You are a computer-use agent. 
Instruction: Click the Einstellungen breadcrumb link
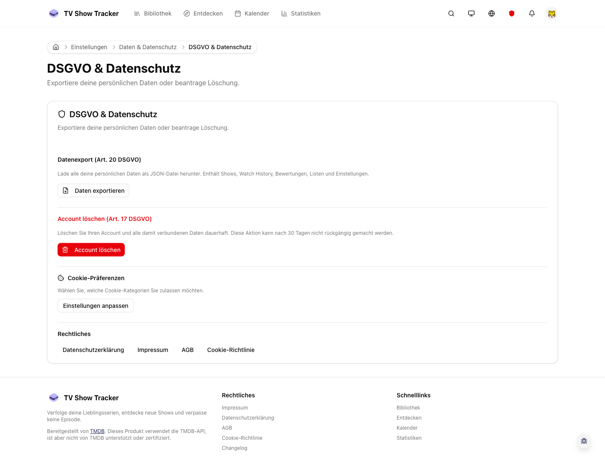[89, 47]
